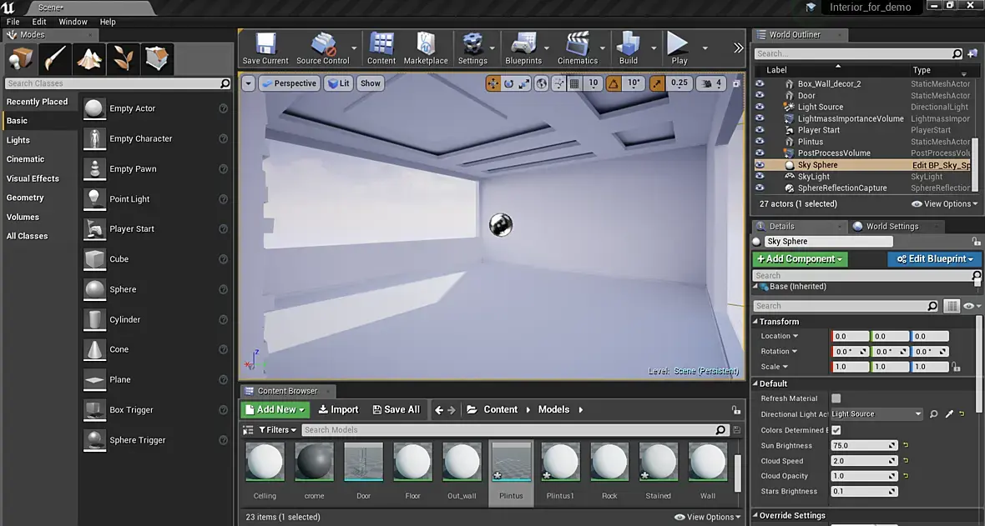Toggle Colors Determined By Sun Position checkbox
This screenshot has height=526, width=985.
point(836,430)
